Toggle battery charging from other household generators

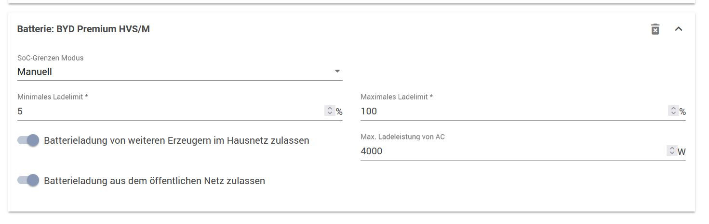(x=28, y=140)
